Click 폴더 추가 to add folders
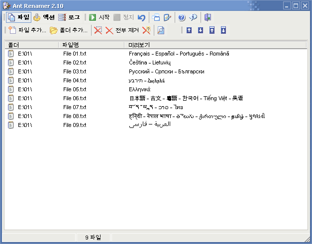Screen dimensions: 312x244 point(69,30)
